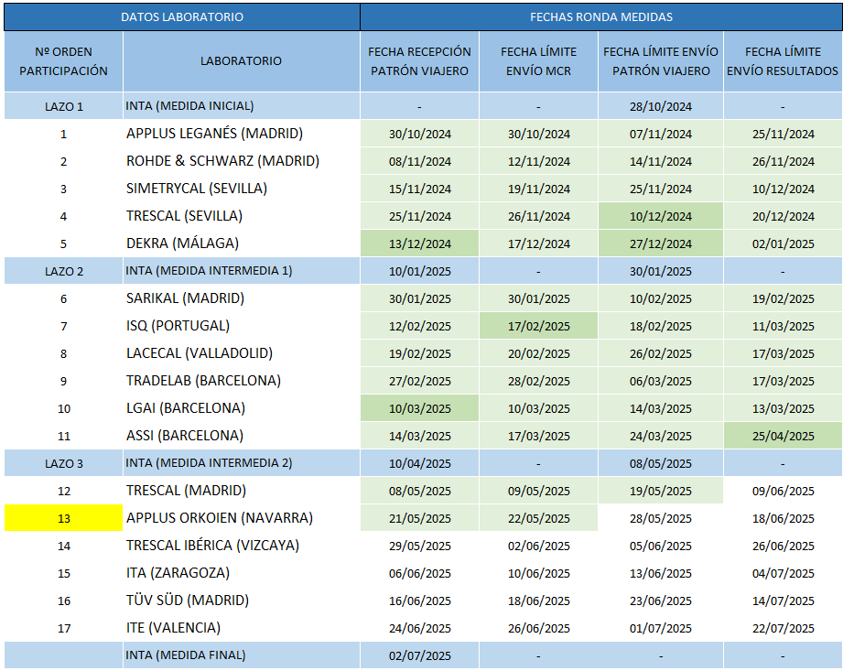Select the LAZO 1 cell
Screen dimensions: 843x671
(x=63, y=106)
